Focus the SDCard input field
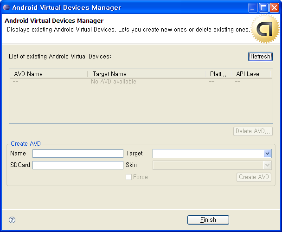Image resolution: width=282 pixels, height=232 pixels. [x=78, y=165]
